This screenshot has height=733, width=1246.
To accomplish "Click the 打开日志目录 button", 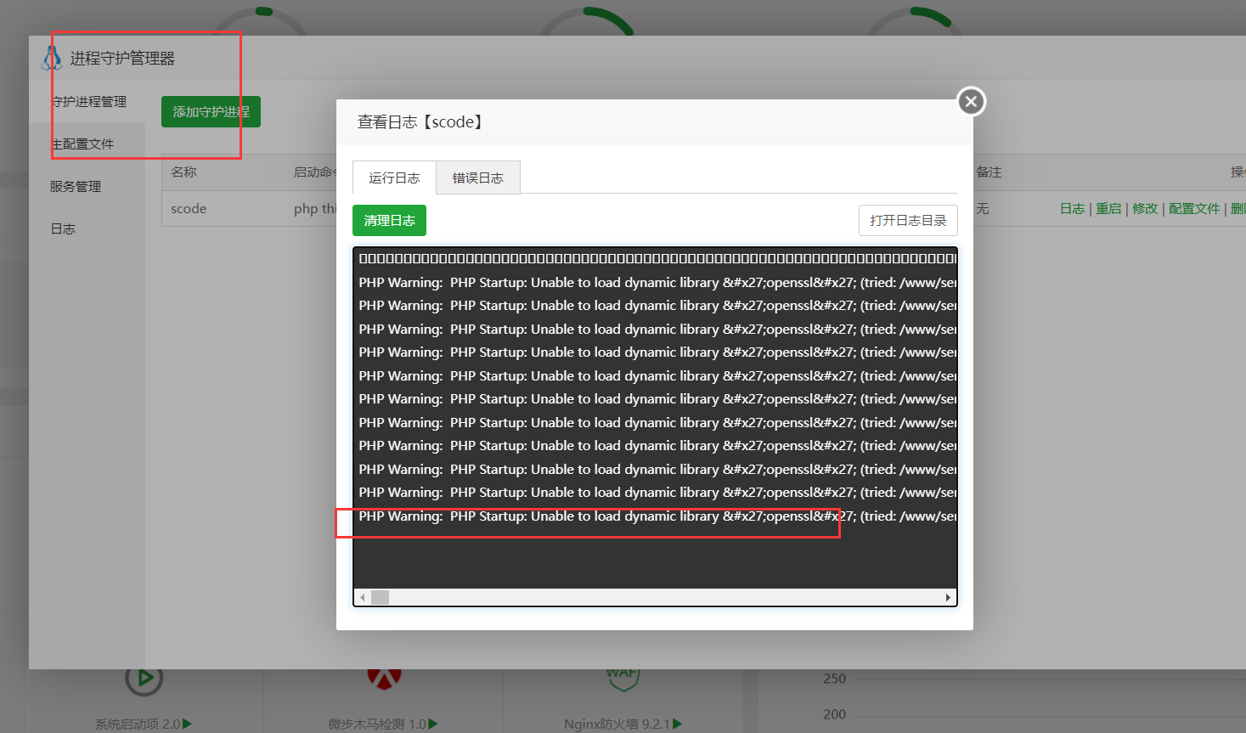I will (x=908, y=220).
